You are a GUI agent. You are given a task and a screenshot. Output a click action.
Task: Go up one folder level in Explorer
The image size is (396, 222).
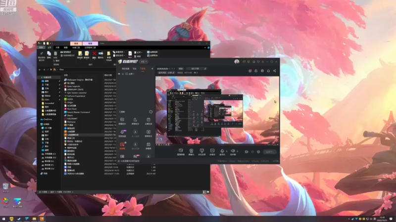tap(51, 70)
